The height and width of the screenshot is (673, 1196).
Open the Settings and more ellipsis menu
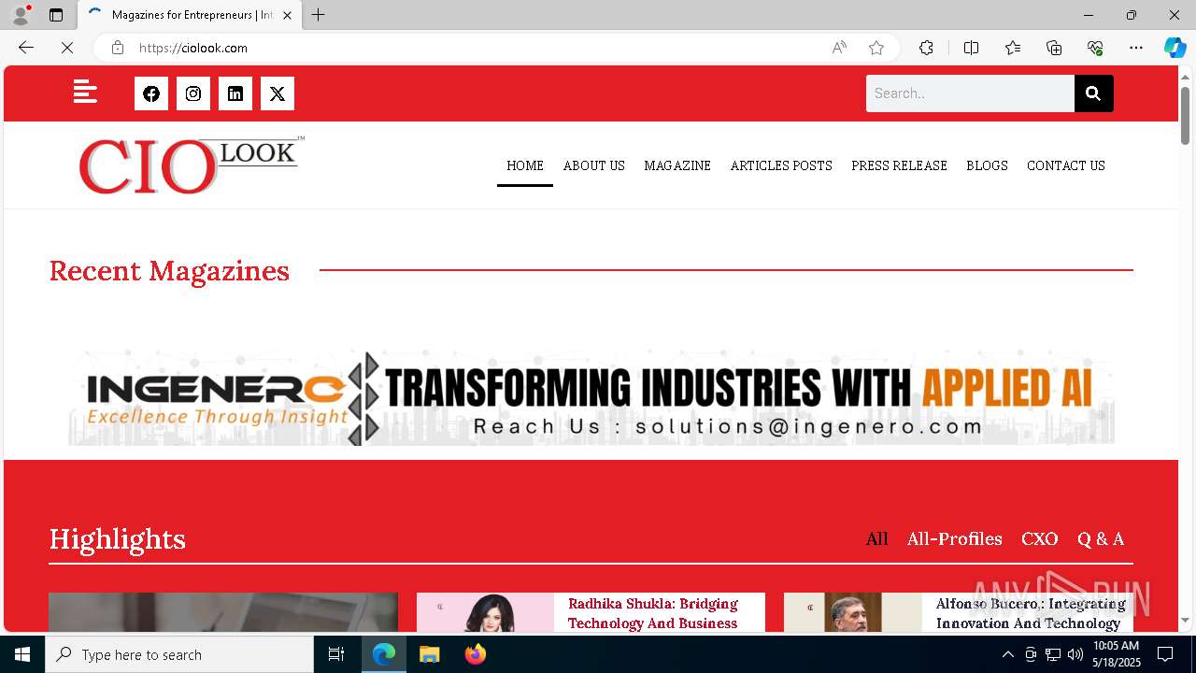pos(1136,48)
